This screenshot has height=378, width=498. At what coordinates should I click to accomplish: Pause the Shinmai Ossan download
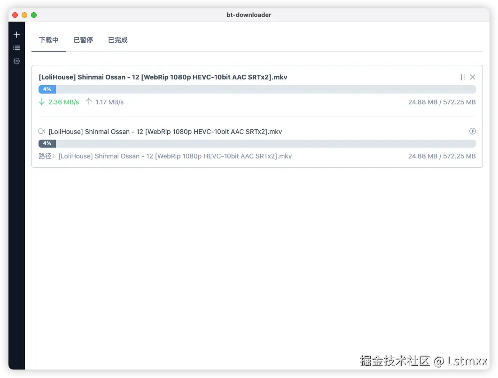(462, 77)
